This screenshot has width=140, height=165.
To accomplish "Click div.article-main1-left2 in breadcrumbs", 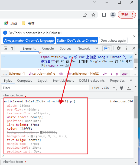I will pos(83,74).
